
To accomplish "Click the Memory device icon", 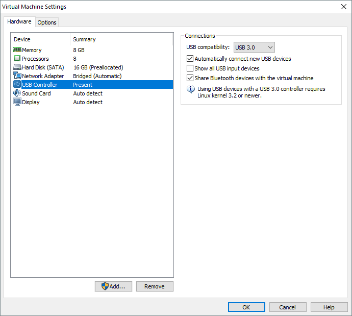I will (17, 50).
